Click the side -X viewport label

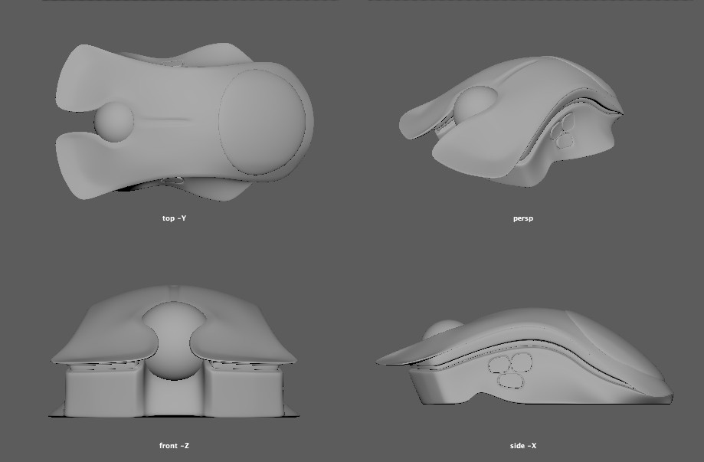point(523,444)
